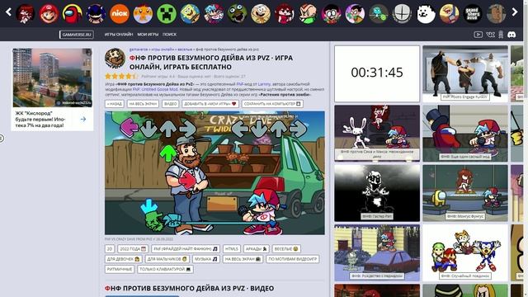Click inside the FNF Crazy Dave game frame
The width and height of the screenshot is (528, 297).
click(x=214, y=172)
